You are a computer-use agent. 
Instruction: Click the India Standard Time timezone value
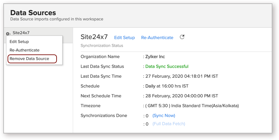pos(192,106)
